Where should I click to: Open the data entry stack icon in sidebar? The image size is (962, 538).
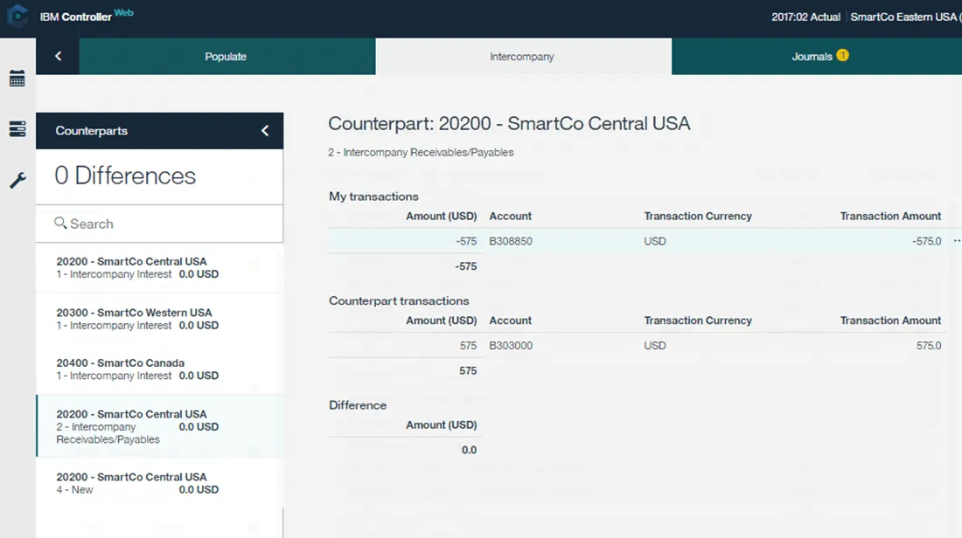pos(17,128)
